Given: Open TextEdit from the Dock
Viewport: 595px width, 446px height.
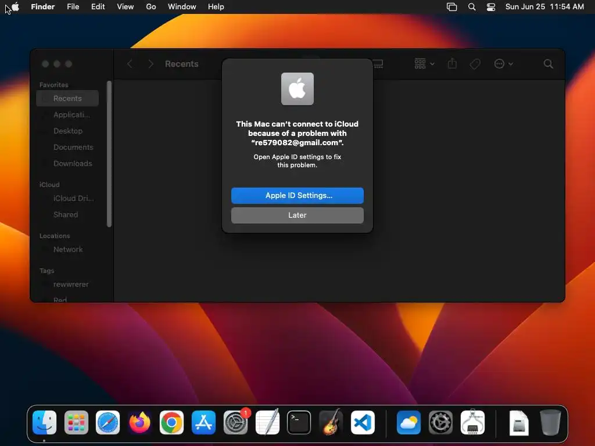Looking at the screenshot, I should pos(267,422).
